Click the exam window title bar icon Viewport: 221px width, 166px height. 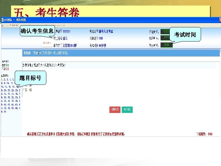pos(2,20)
